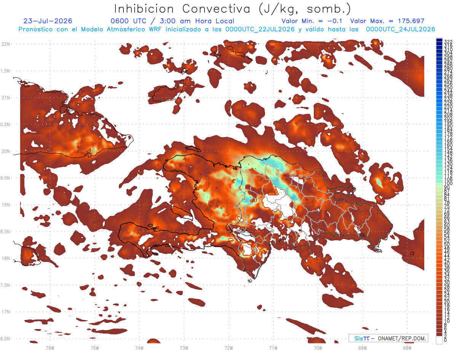Click the legend value "10"
The height and width of the screenshot is (353, 457).
(447, 321)
